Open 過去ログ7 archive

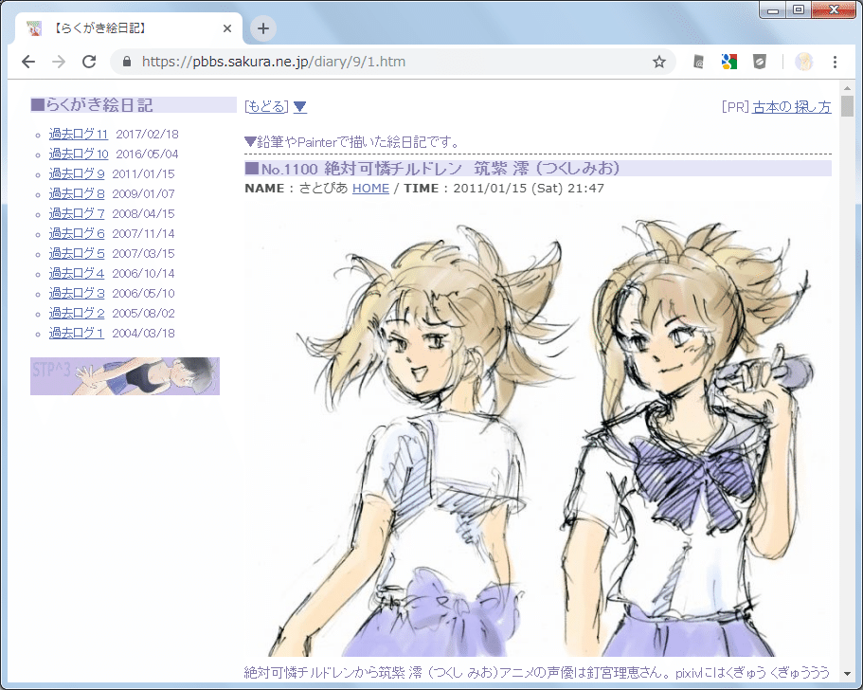77,213
